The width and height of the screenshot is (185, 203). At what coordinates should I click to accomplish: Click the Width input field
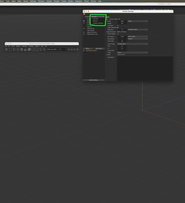[122, 21]
